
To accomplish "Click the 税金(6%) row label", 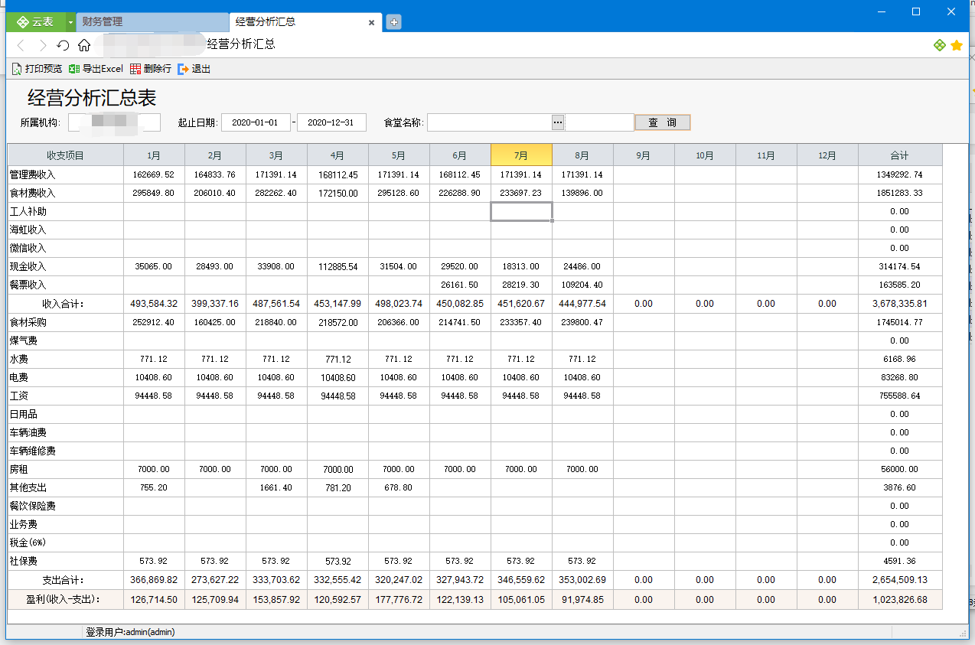I will pos(28,543).
